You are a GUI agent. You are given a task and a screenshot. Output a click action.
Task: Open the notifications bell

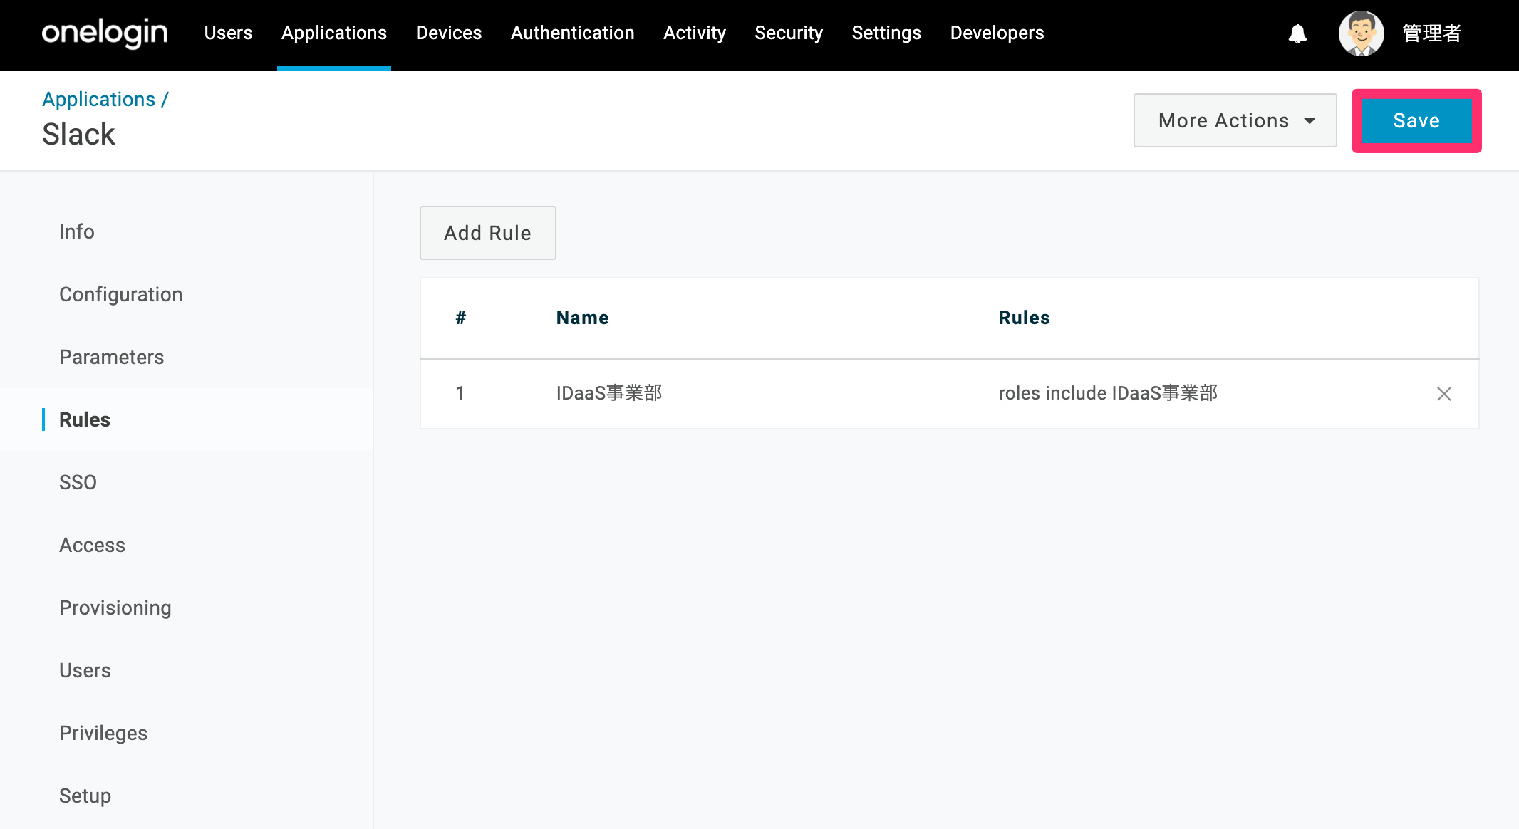(x=1297, y=33)
